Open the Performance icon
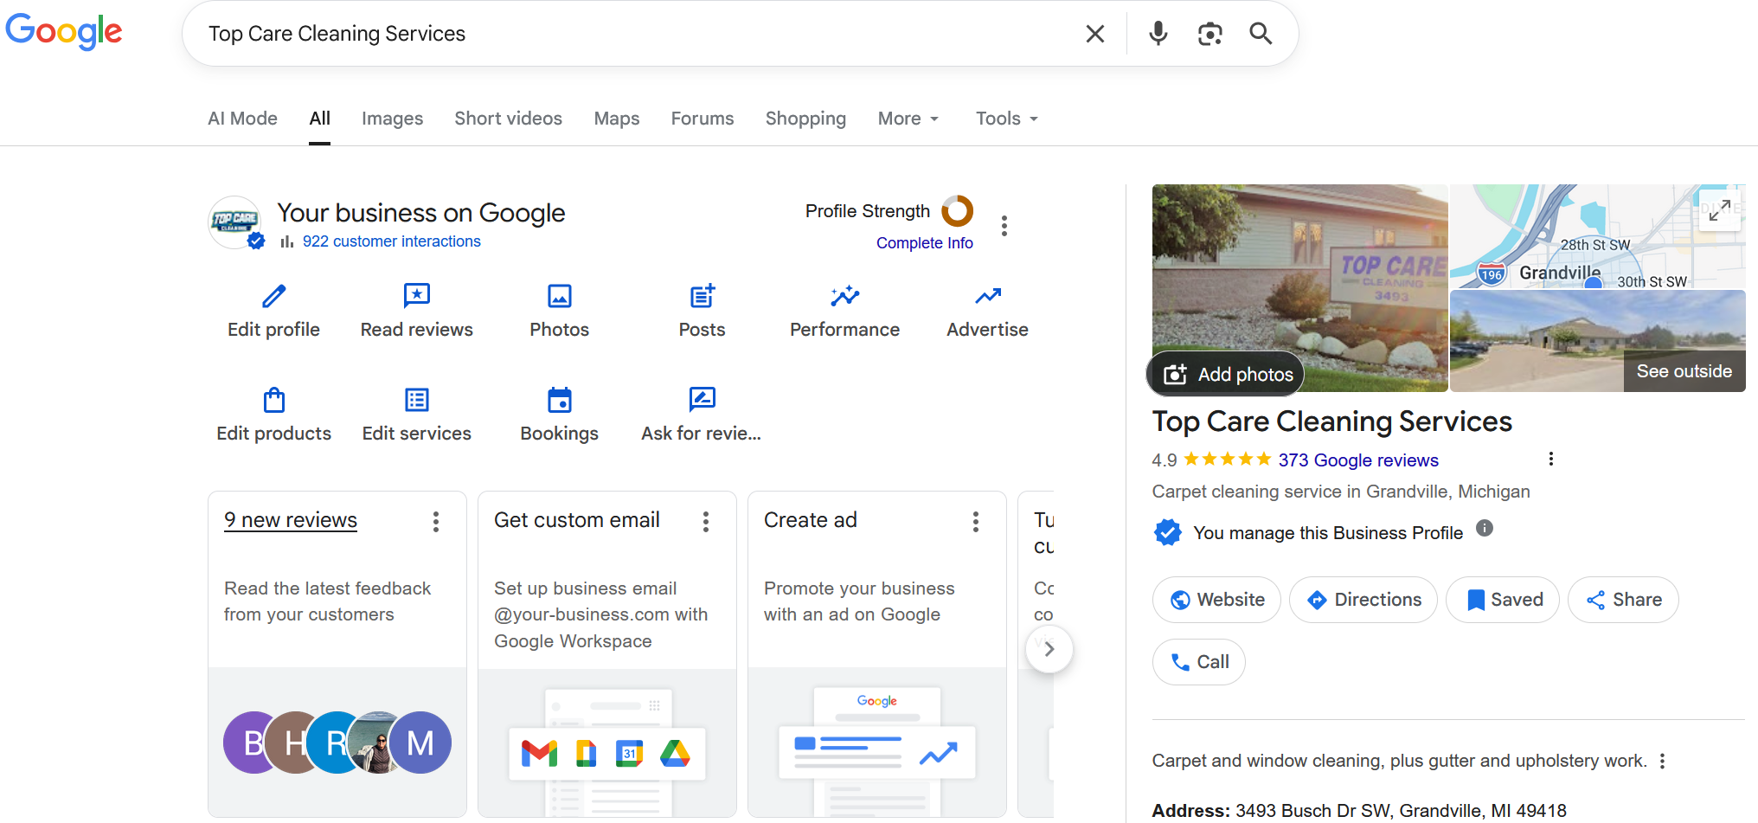This screenshot has height=823, width=1758. (x=844, y=296)
